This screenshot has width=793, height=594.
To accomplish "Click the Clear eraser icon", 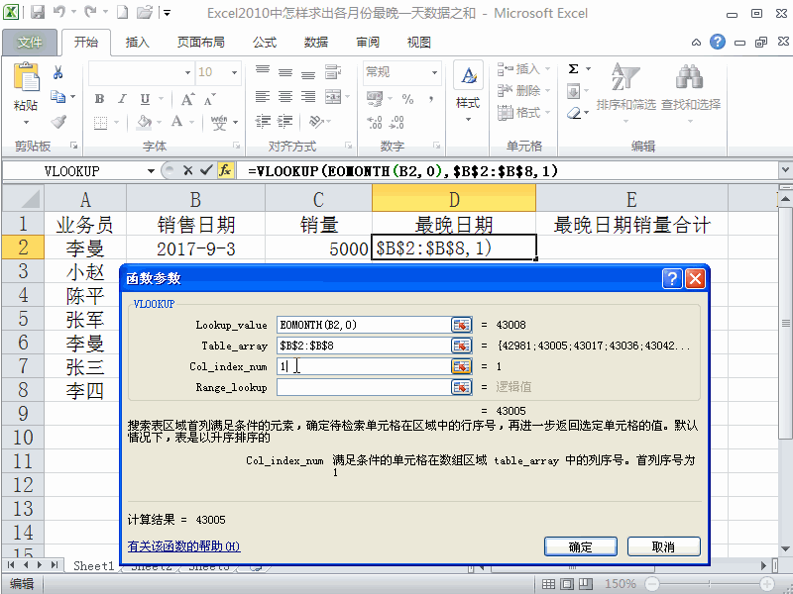I will pyautogui.click(x=574, y=113).
